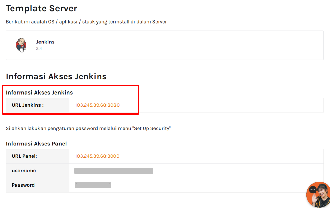Click the chat speech bubble icon
This screenshot has height=208, width=330.
point(313,190)
